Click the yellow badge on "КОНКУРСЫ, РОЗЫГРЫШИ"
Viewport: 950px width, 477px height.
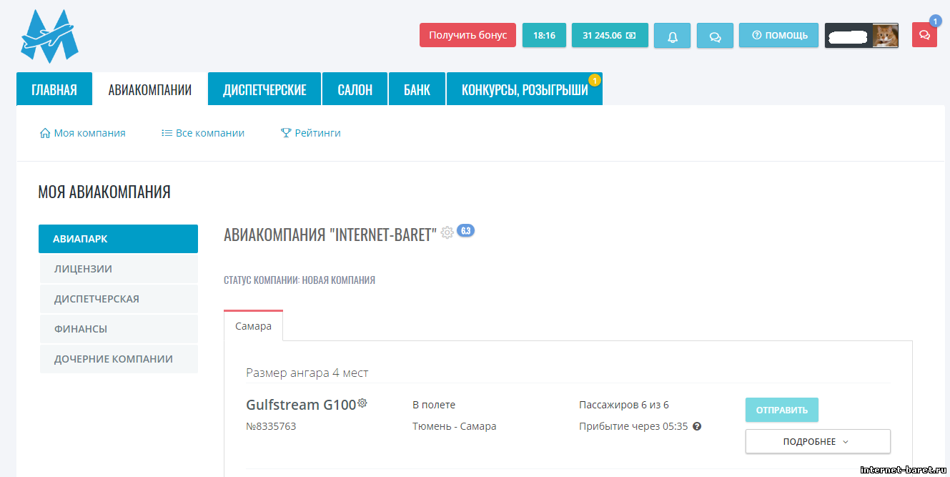pyautogui.click(x=594, y=80)
